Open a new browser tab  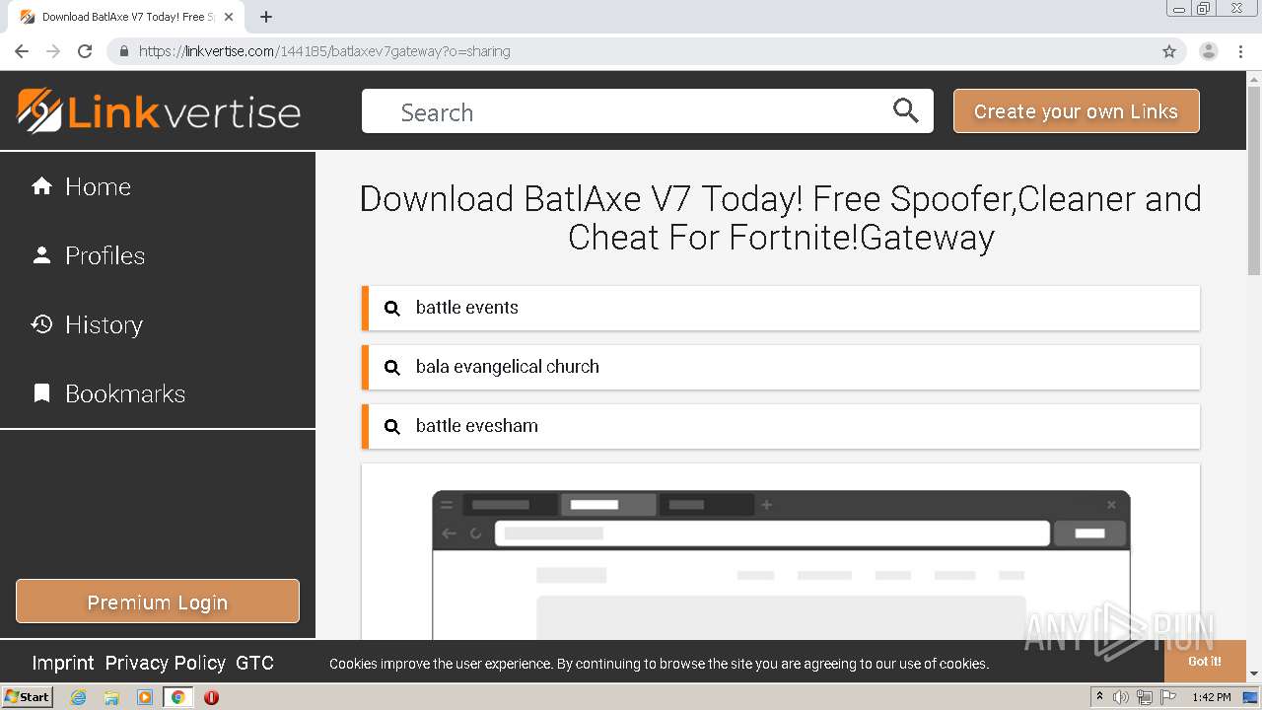click(x=266, y=17)
